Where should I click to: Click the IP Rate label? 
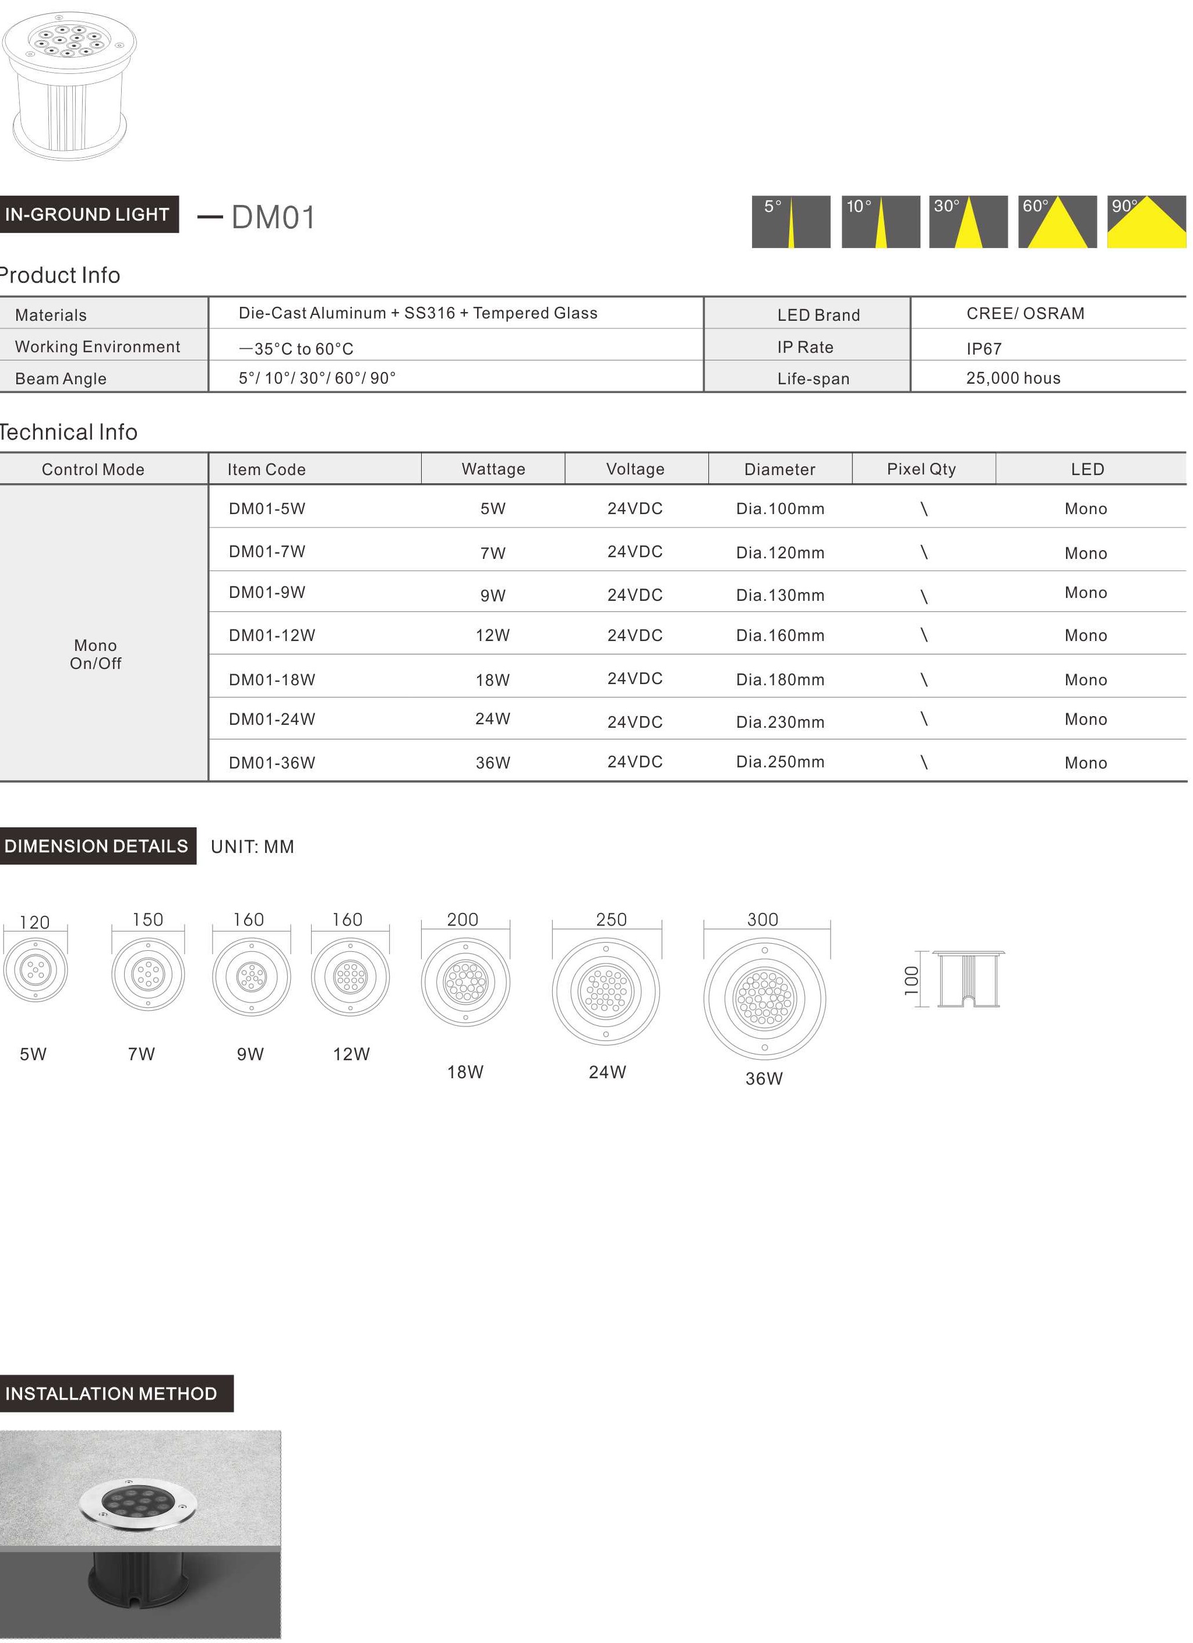pyautogui.click(x=805, y=347)
